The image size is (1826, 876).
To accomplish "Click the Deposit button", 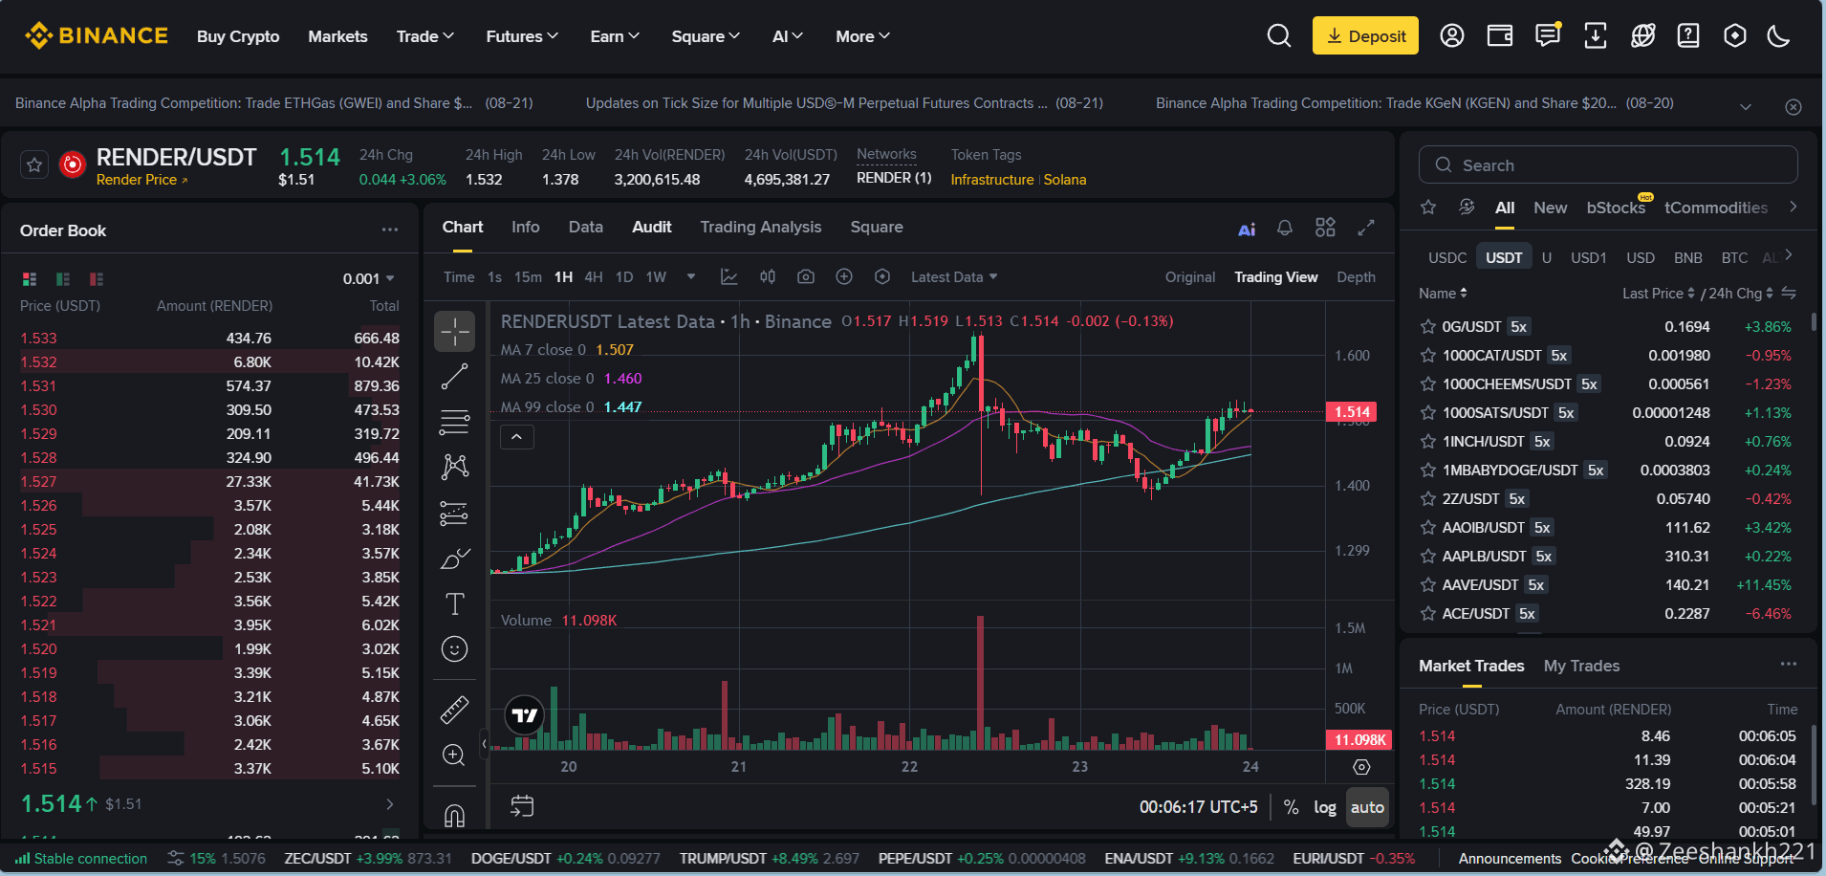I will coord(1365,36).
